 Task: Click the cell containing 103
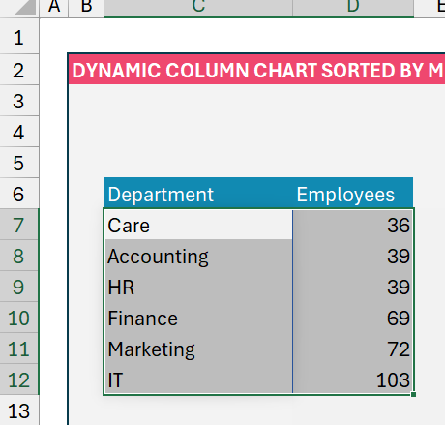pos(353,379)
